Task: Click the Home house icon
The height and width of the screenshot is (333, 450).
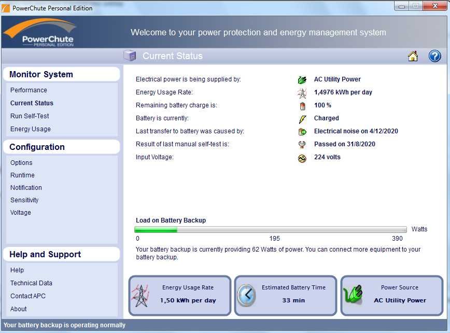Action: click(x=413, y=56)
